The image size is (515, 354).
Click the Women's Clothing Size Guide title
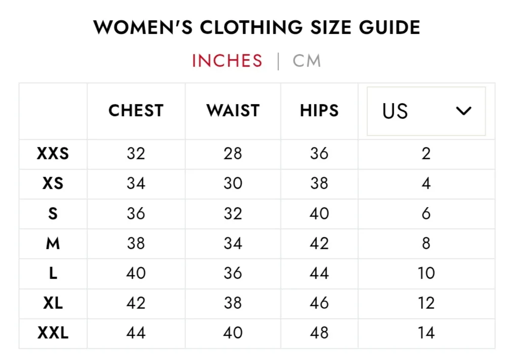[x=257, y=27]
